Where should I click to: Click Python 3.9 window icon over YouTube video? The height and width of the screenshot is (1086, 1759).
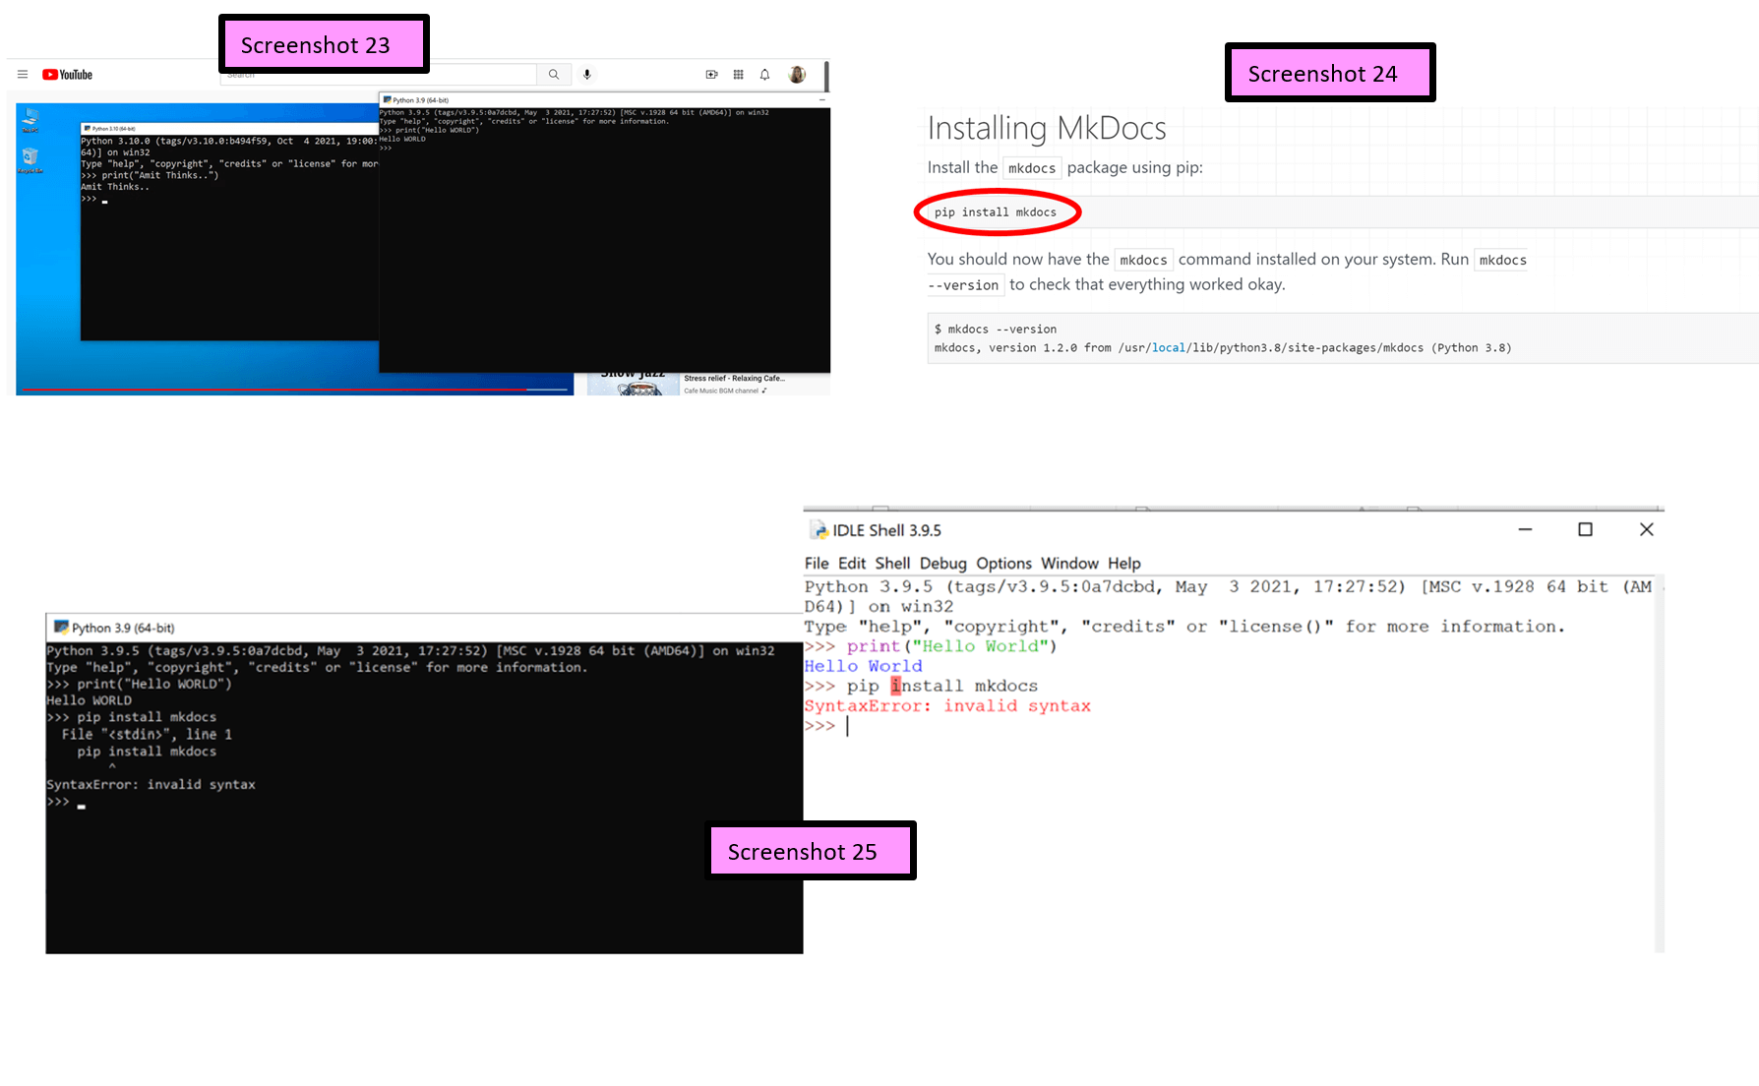point(387,100)
